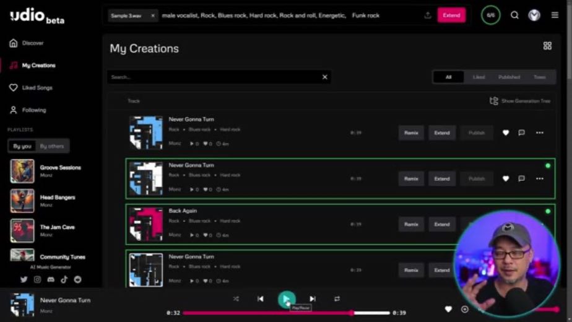Open the Discover page
This screenshot has height=322, width=572.
click(x=26, y=43)
